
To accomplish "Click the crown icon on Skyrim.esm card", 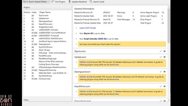I will click(164, 51).
